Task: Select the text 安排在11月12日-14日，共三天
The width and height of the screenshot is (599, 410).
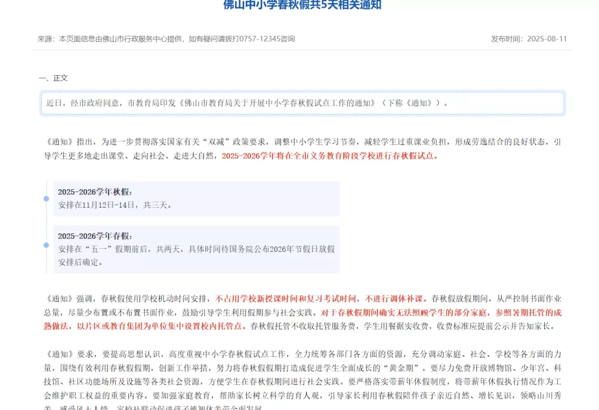Action: point(114,205)
